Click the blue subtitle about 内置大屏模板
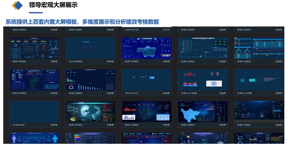Screen dimensions: 288x145 point(82,22)
